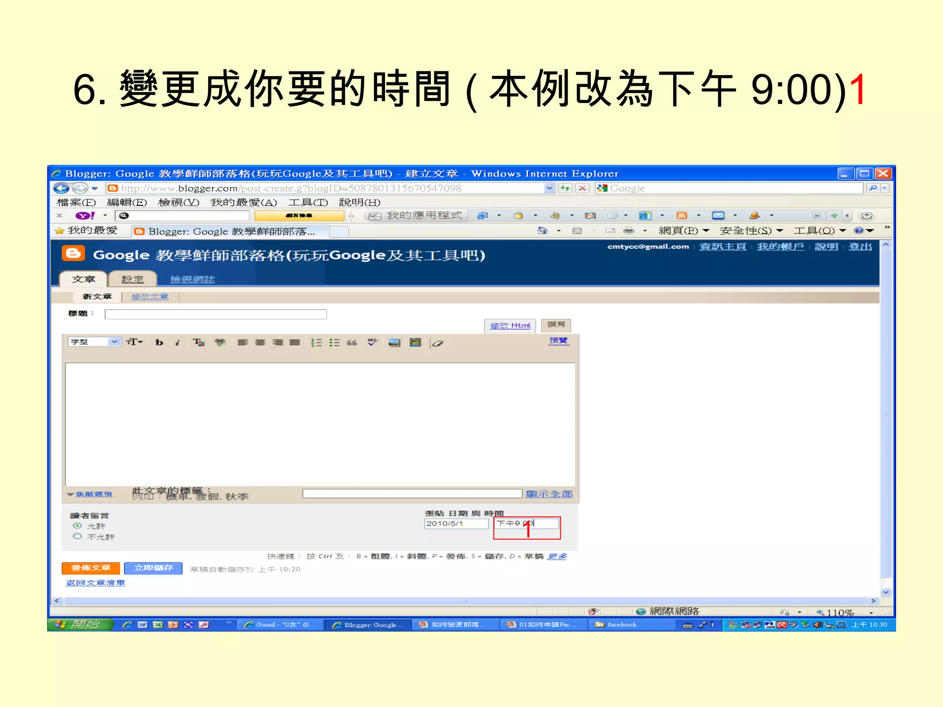
Task: Click into the 標題 title field
Action: [x=215, y=314]
